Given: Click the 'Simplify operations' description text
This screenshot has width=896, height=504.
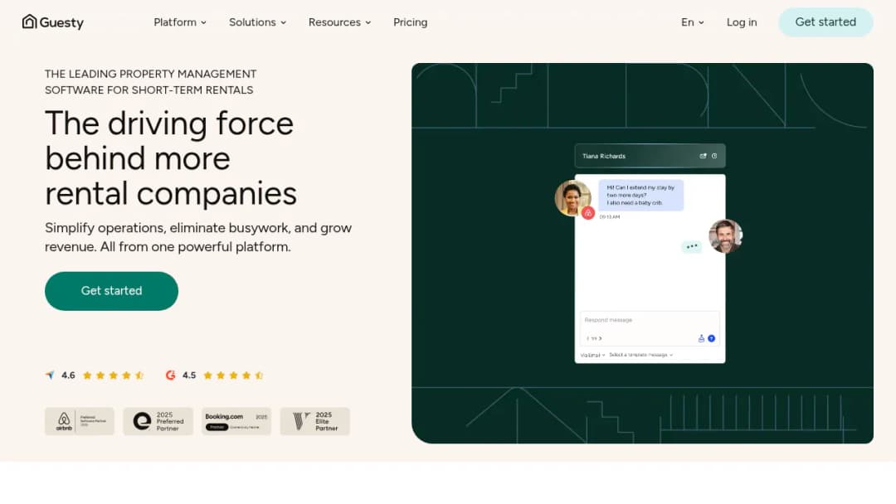Looking at the screenshot, I should tap(198, 237).
